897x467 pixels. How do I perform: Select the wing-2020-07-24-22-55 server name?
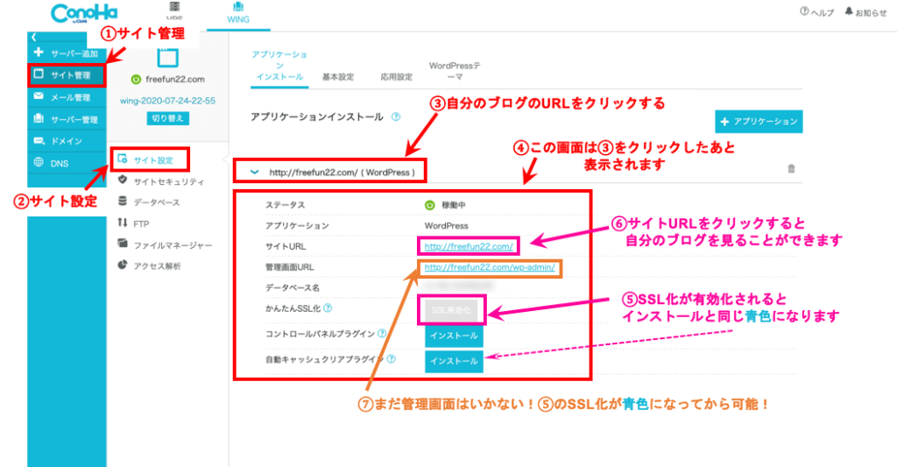click(167, 101)
